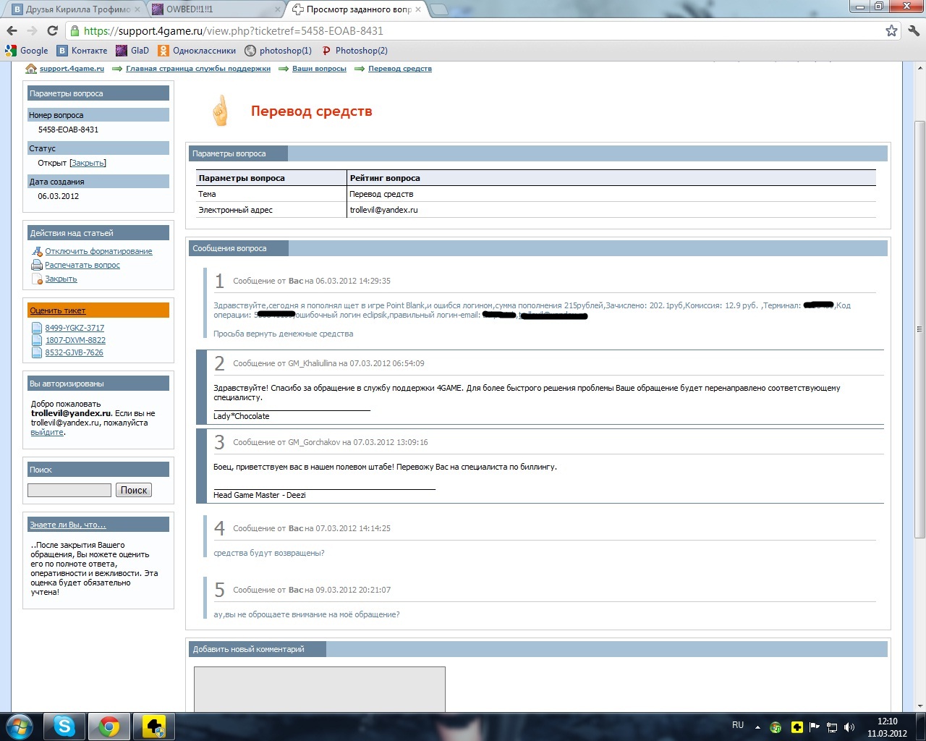Open the GlaD bookmark

pos(132,51)
